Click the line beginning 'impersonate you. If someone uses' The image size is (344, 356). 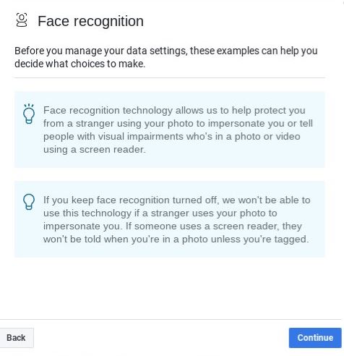(x=173, y=226)
